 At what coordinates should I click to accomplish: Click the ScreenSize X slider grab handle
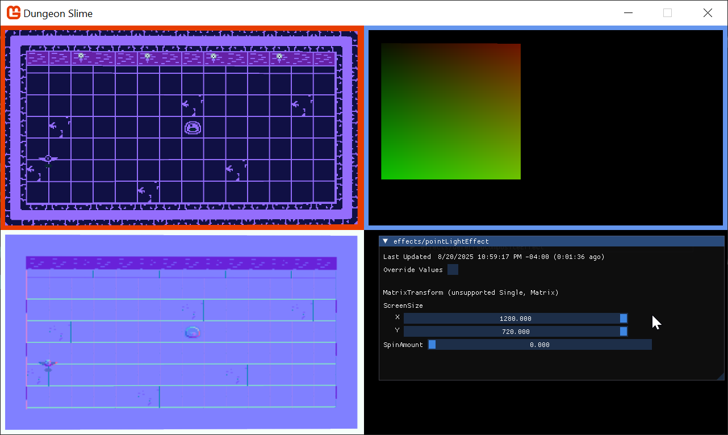click(x=624, y=319)
